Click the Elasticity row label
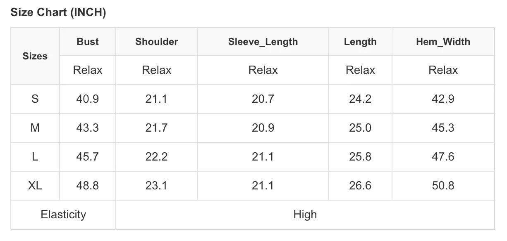This screenshot has width=507, height=241. [x=63, y=215]
